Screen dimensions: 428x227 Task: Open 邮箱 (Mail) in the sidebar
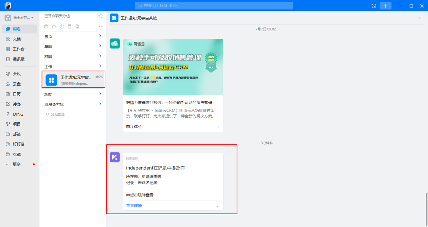pos(20,134)
